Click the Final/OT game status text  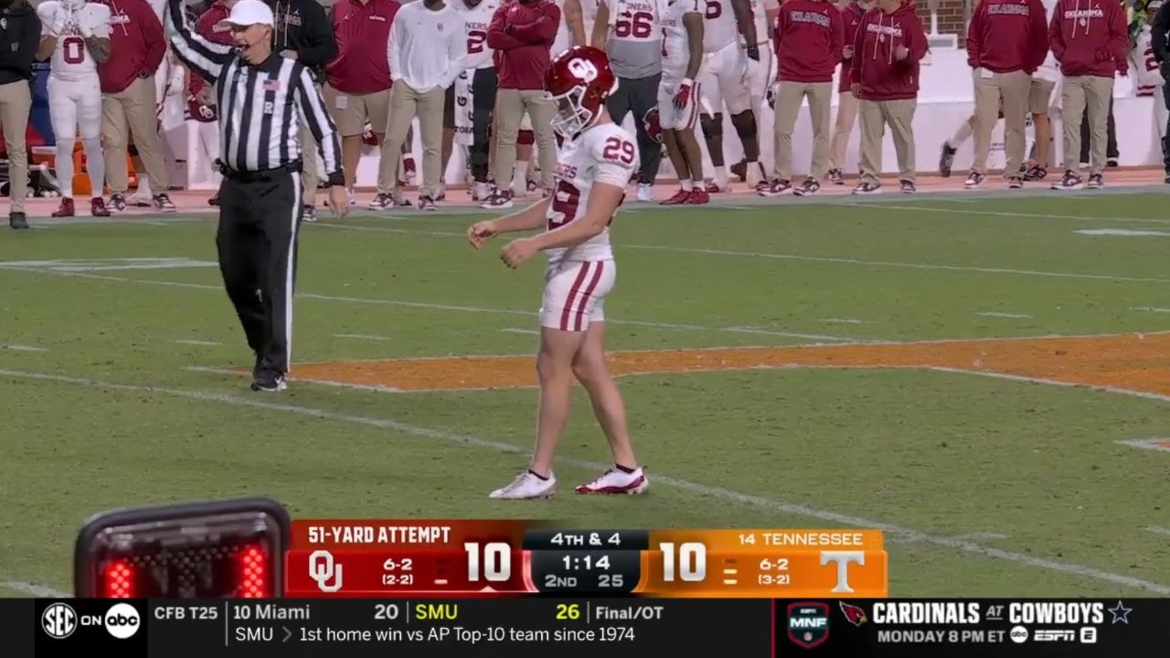(x=629, y=612)
